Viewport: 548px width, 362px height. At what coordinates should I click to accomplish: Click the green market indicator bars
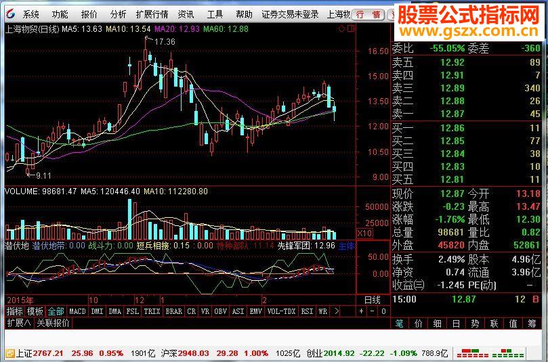(x=508, y=353)
